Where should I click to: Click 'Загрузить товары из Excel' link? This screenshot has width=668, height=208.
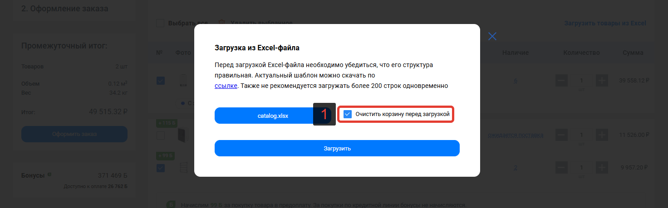click(604, 23)
